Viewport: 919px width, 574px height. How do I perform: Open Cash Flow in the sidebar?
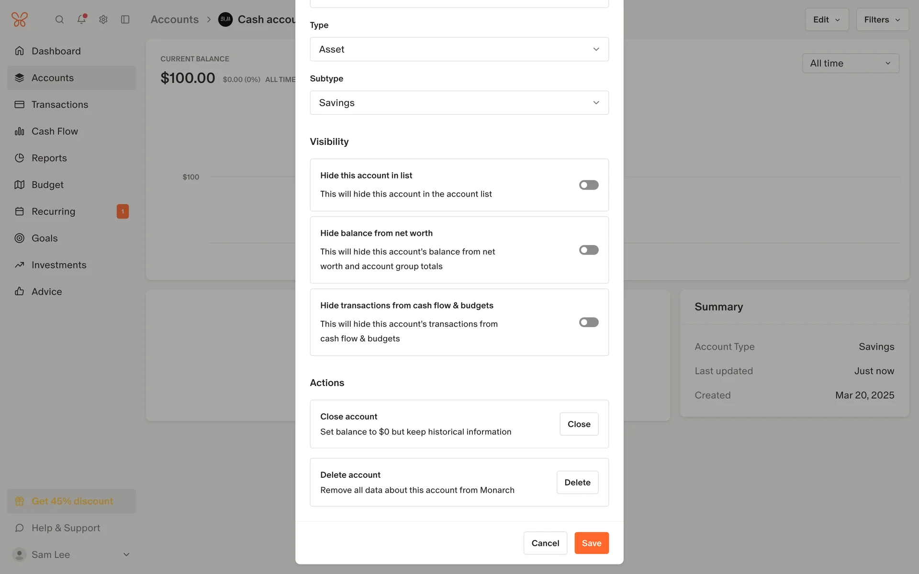[x=55, y=132]
